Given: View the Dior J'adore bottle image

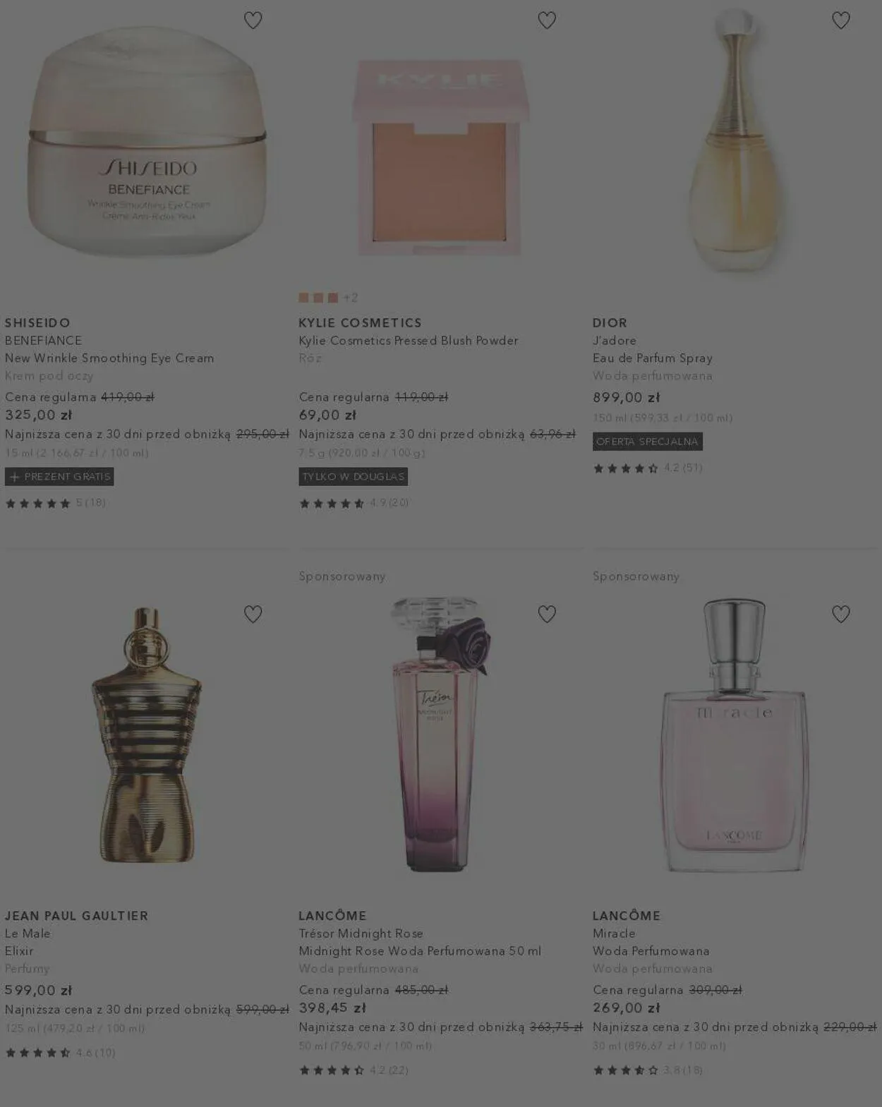Looking at the screenshot, I should click(x=735, y=141).
